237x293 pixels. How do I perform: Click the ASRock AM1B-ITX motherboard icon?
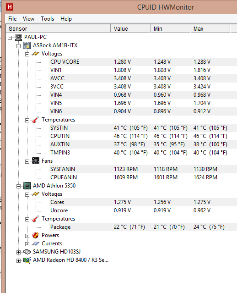click(27, 45)
